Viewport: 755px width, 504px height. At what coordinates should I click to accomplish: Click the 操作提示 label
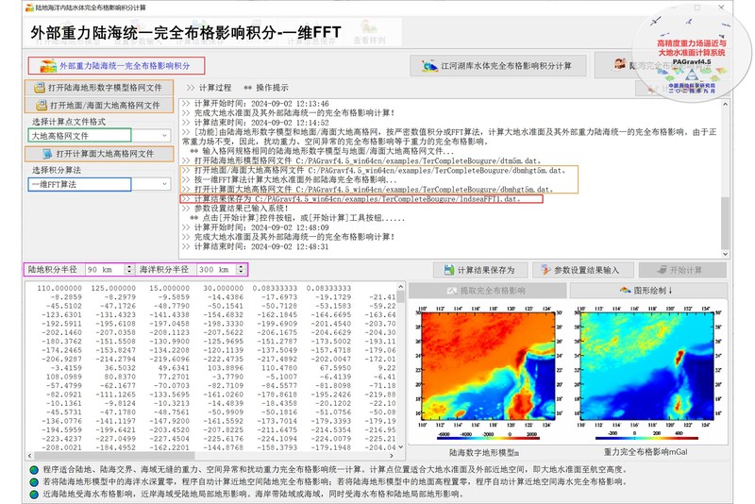(x=272, y=88)
